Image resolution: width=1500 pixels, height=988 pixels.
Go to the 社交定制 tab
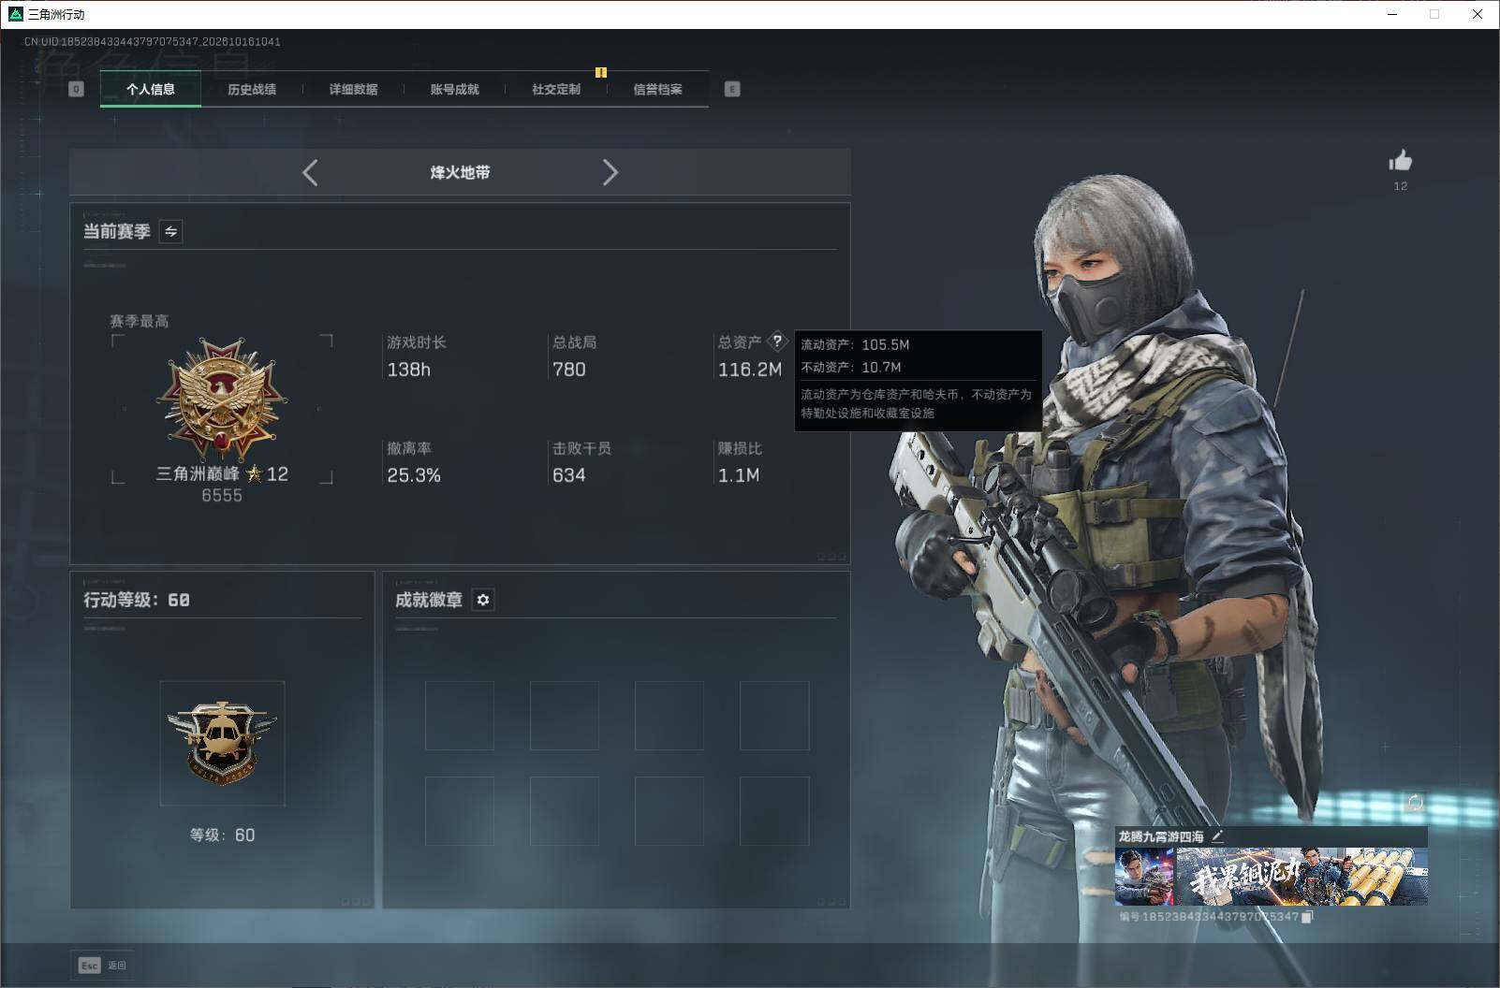click(x=555, y=89)
